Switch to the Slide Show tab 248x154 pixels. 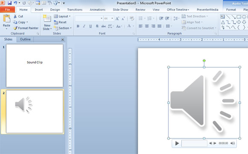pyautogui.click(x=120, y=10)
